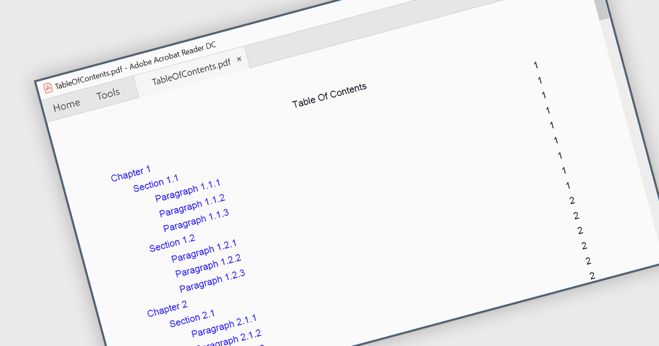The height and width of the screenshot is (346, 659).
Task: Open Paragraph 2.1.2 link
Action: click(x=228, y=341)
